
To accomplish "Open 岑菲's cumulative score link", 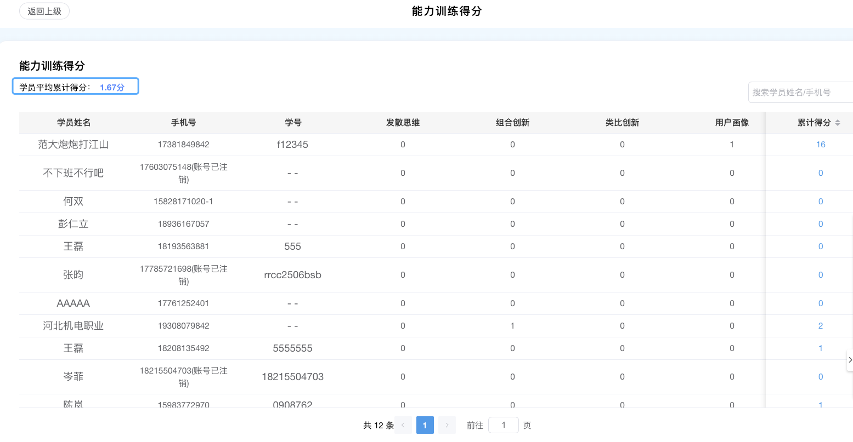I will coord(821,377).
